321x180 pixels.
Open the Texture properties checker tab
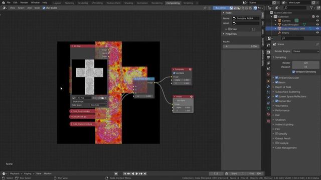click(x=268, y=121)
